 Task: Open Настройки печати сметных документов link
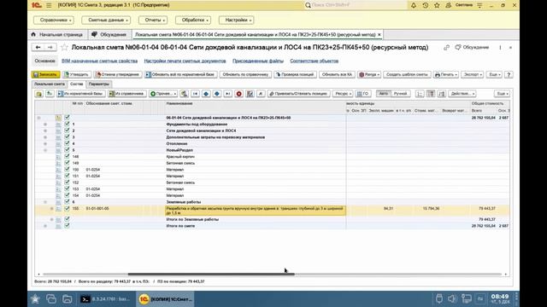[185, 61]
